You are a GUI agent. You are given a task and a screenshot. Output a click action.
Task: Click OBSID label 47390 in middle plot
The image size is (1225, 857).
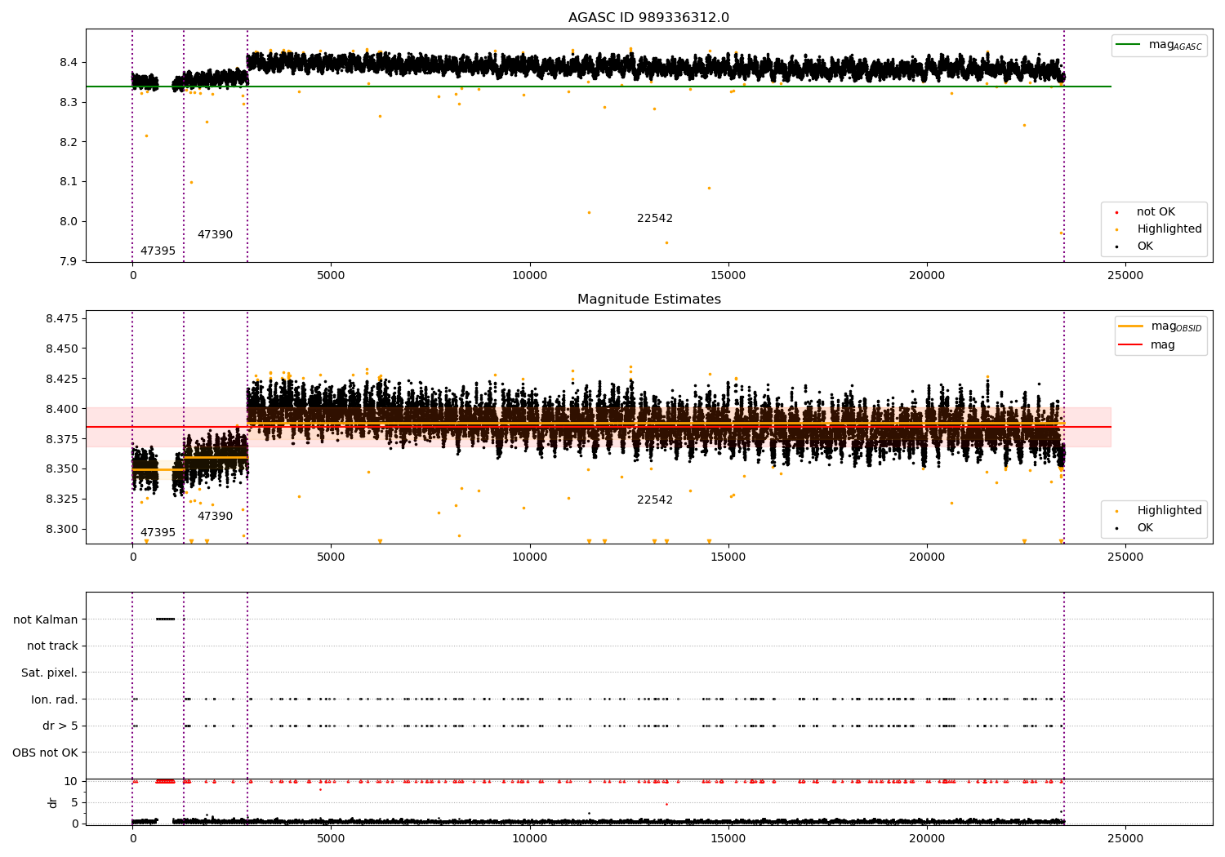click(x=215, y=517)
